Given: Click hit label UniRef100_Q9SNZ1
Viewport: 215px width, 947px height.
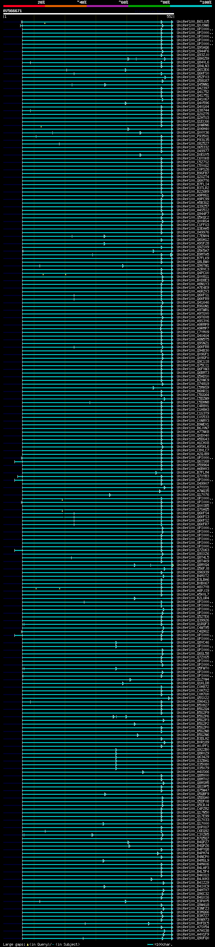Looking at the screenshot, I should pyautogui.click(x=193, y=343).
